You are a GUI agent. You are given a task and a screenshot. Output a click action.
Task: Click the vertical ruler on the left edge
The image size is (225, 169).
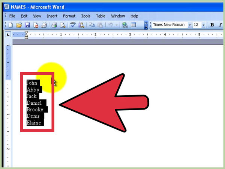click(x=8, y=105)
